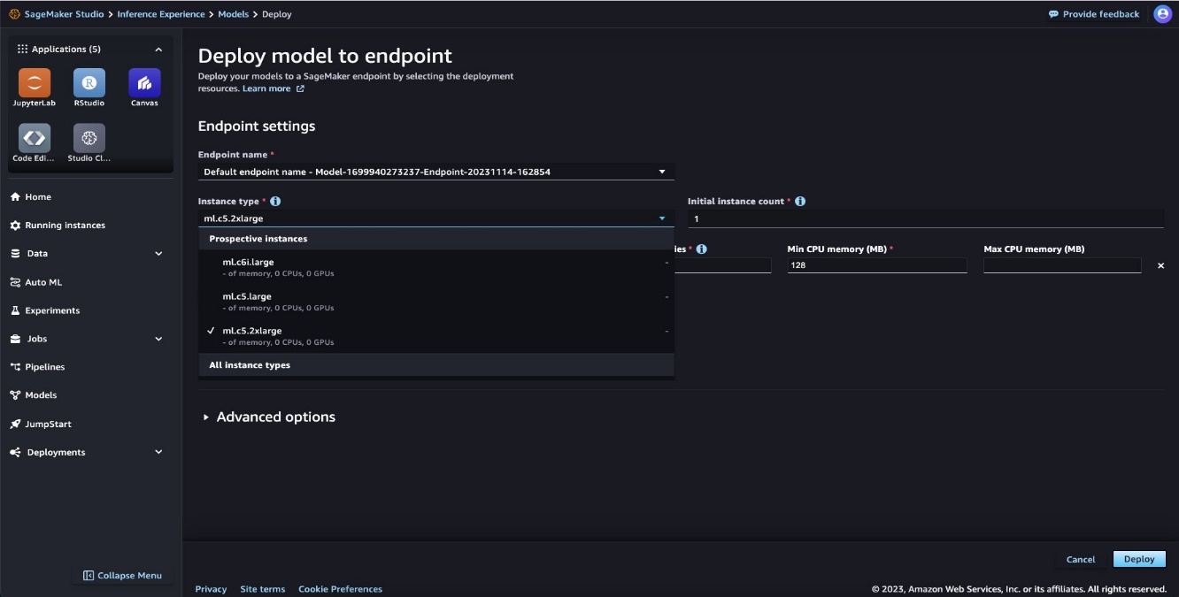The width and height of the screenshot is (1179, 597).
Task: Open Pipelines in the sidebar
Action: click(x=37, y=367)
